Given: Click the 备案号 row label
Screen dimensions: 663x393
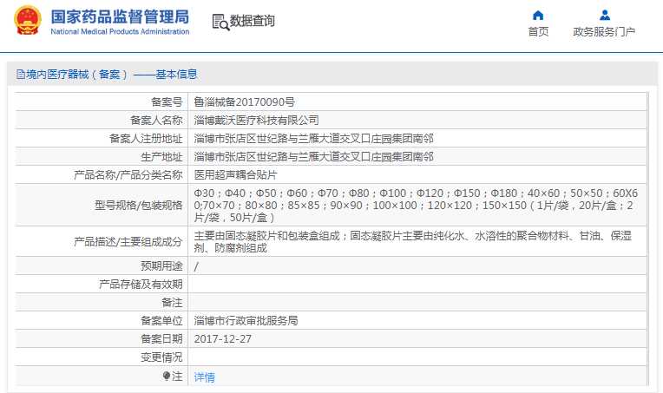Looking at the screenshot, I should pos(167,102).
